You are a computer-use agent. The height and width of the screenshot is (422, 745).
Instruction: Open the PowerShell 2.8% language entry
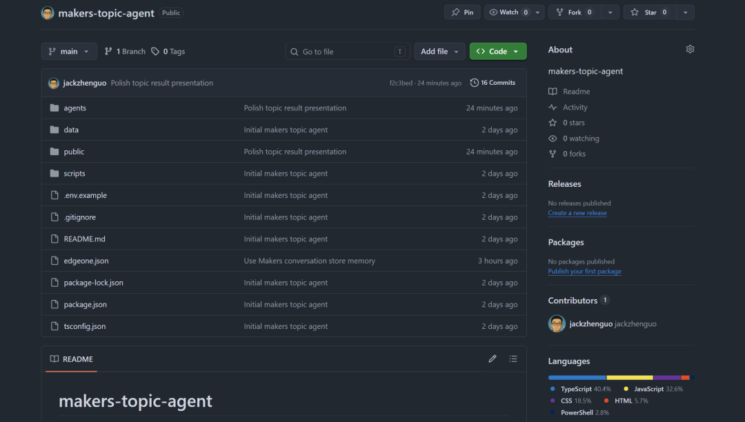point(579,412)
